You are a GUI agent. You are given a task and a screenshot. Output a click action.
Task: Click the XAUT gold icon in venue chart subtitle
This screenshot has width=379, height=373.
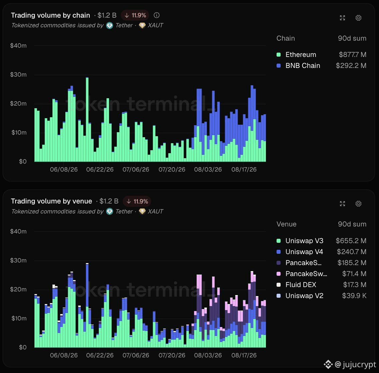142,211
